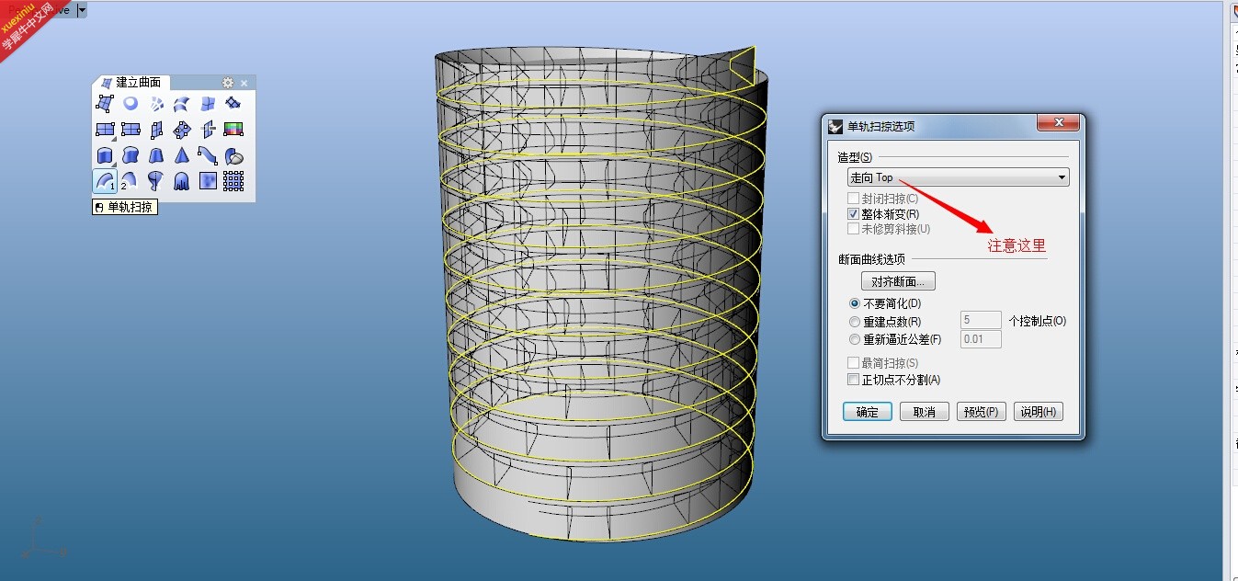Select the 重建点数 radio option
Image resolution: width=1238 pixels, height=581 pixels.
pos(855,322)
